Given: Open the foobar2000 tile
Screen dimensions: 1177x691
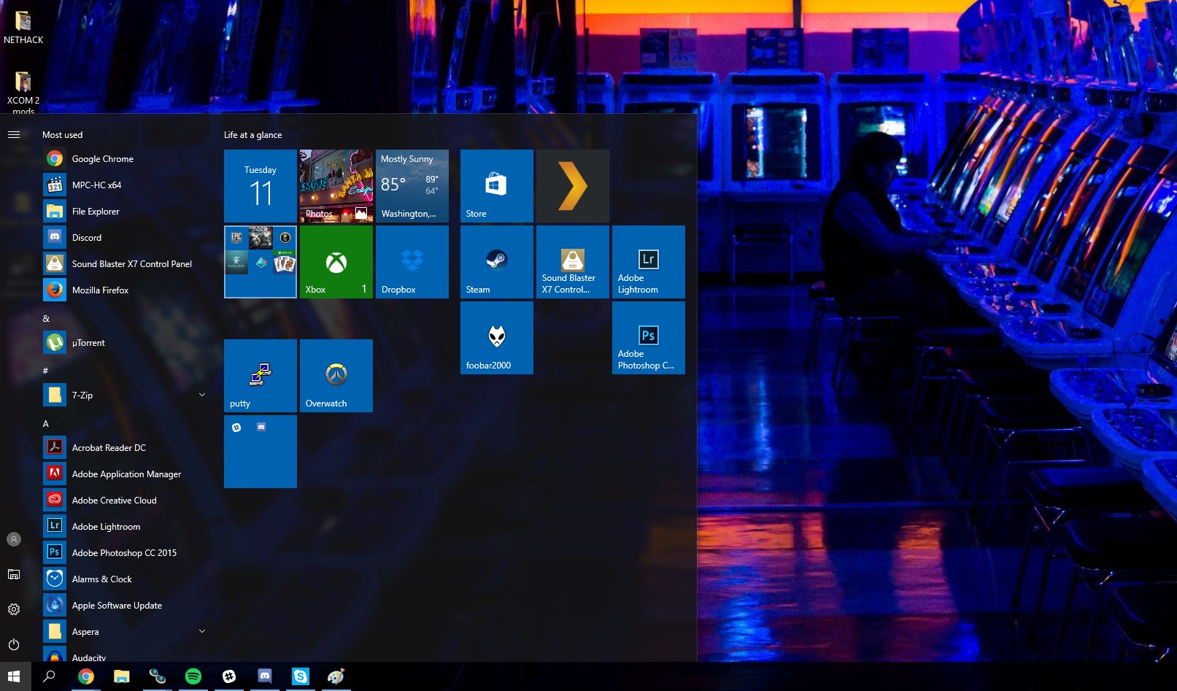Looking at the screenshot, I should [x=497, y=338].
